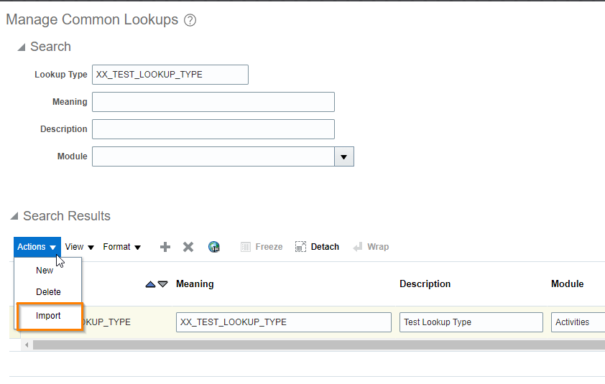Screen dimensions: 605x384
Task: Collapse the Search Results section
Action: click(x=14, y=216)
